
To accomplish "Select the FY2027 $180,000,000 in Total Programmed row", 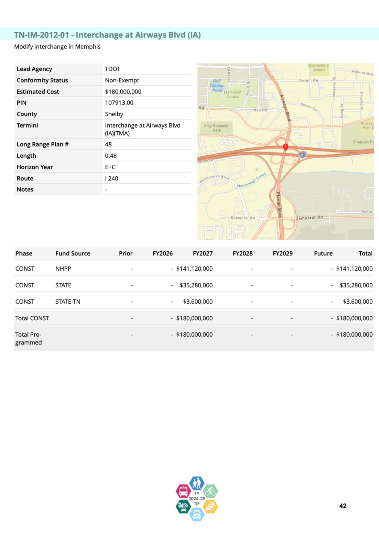I will (x=194, y=334).
